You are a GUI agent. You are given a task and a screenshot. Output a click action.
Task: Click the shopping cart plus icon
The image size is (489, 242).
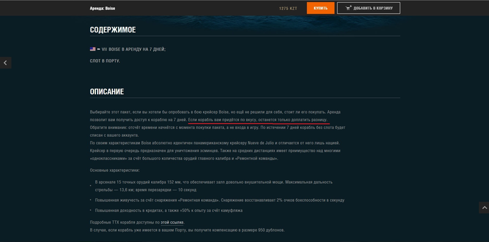(348, 8)
